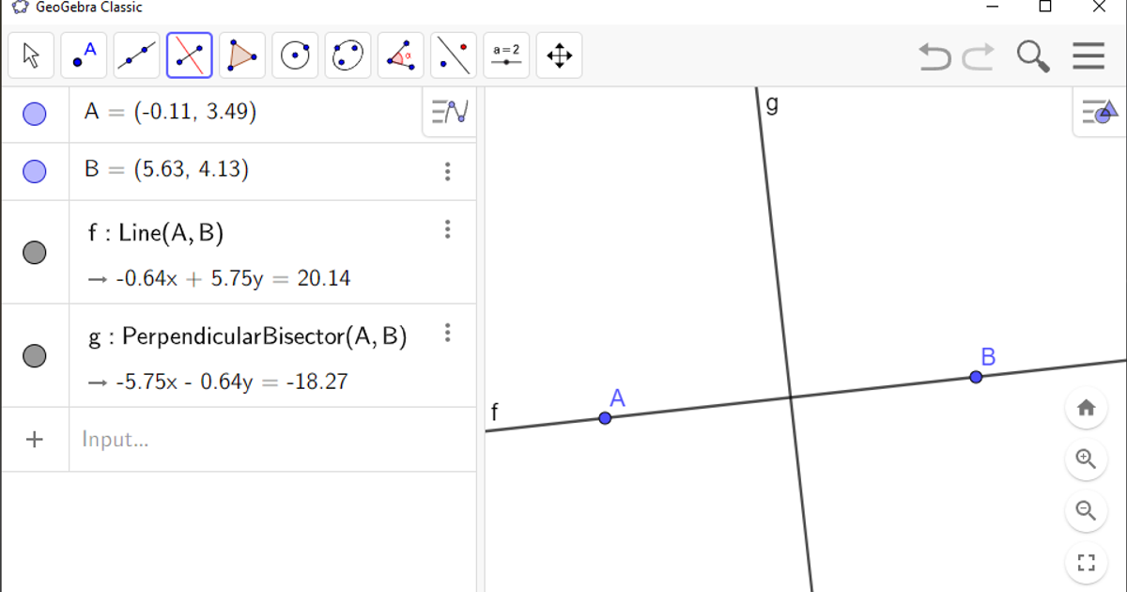1127x592 pixels.
Task: Select the Move Graphics View tool
Action: point(559,55)
